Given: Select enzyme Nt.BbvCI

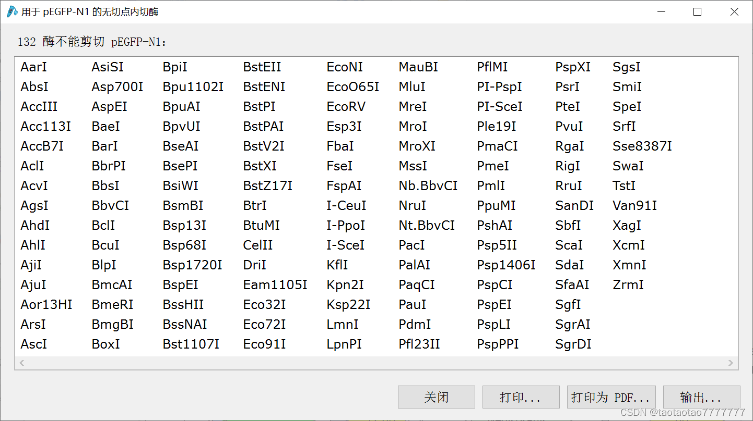Looking at the screenshot, I should click(427, 226).
